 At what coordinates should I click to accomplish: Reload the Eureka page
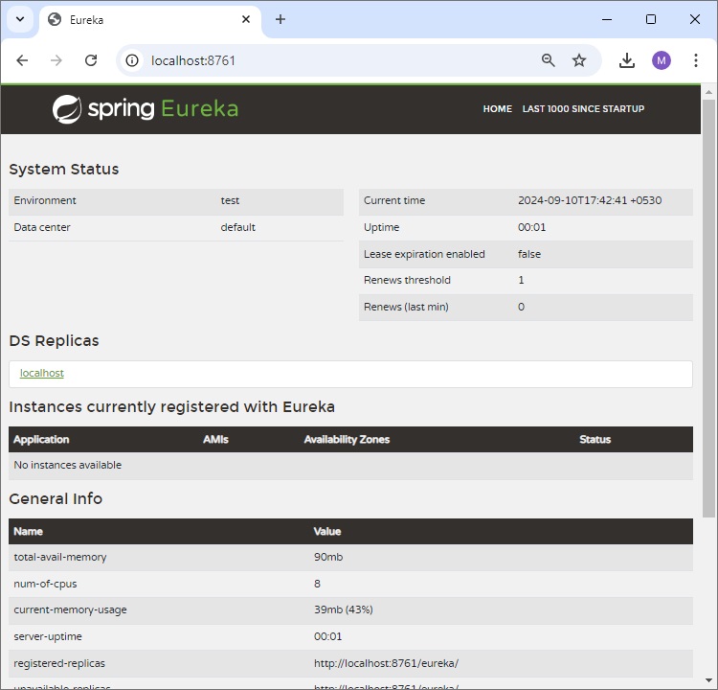(x=91, y=60)
